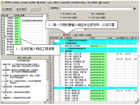Click the quota table's horizontal scrollbar
The image size is (140, 105).
[93, 102]
